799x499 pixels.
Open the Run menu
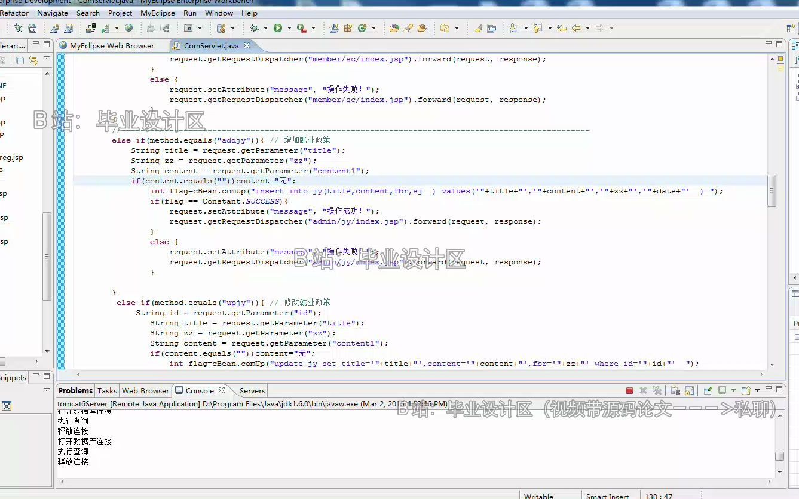[x=190, y=13]
